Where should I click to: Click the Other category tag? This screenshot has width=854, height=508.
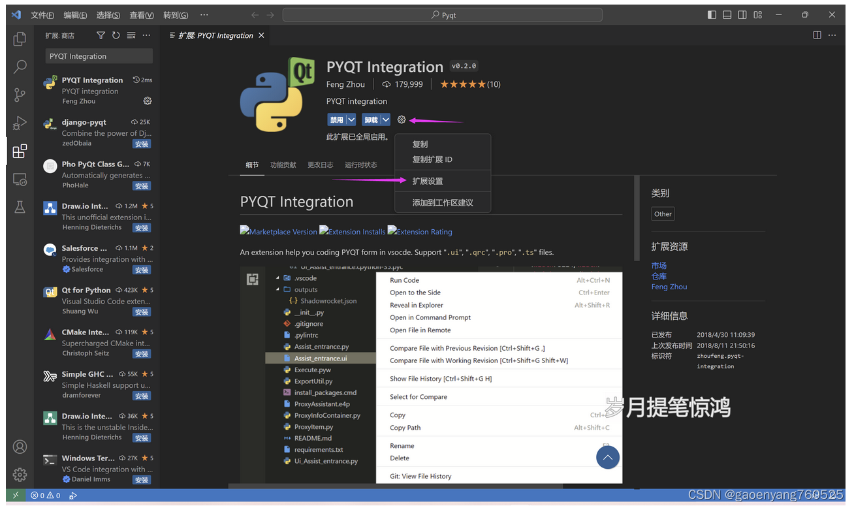point(663,214)
